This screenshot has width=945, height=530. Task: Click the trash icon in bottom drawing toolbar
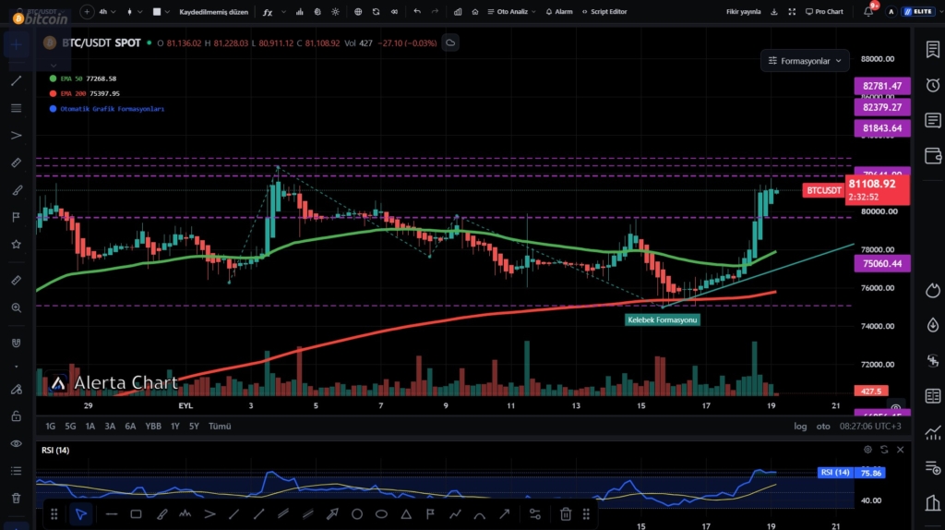[x=566, y=514]
